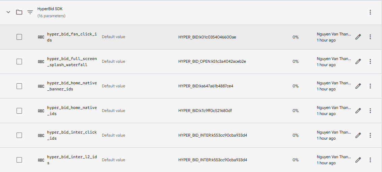This screenshot has height=172, width=382.
Task: Tick the hyper_bid_inter_l2_ids checkbox
Action: click(19, 160)
